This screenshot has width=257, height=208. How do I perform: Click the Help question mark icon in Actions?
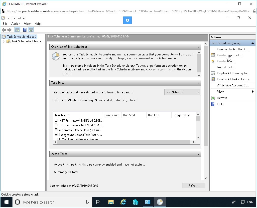[213, 104]
